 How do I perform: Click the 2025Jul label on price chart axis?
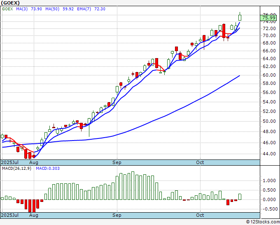click(10, 162)
